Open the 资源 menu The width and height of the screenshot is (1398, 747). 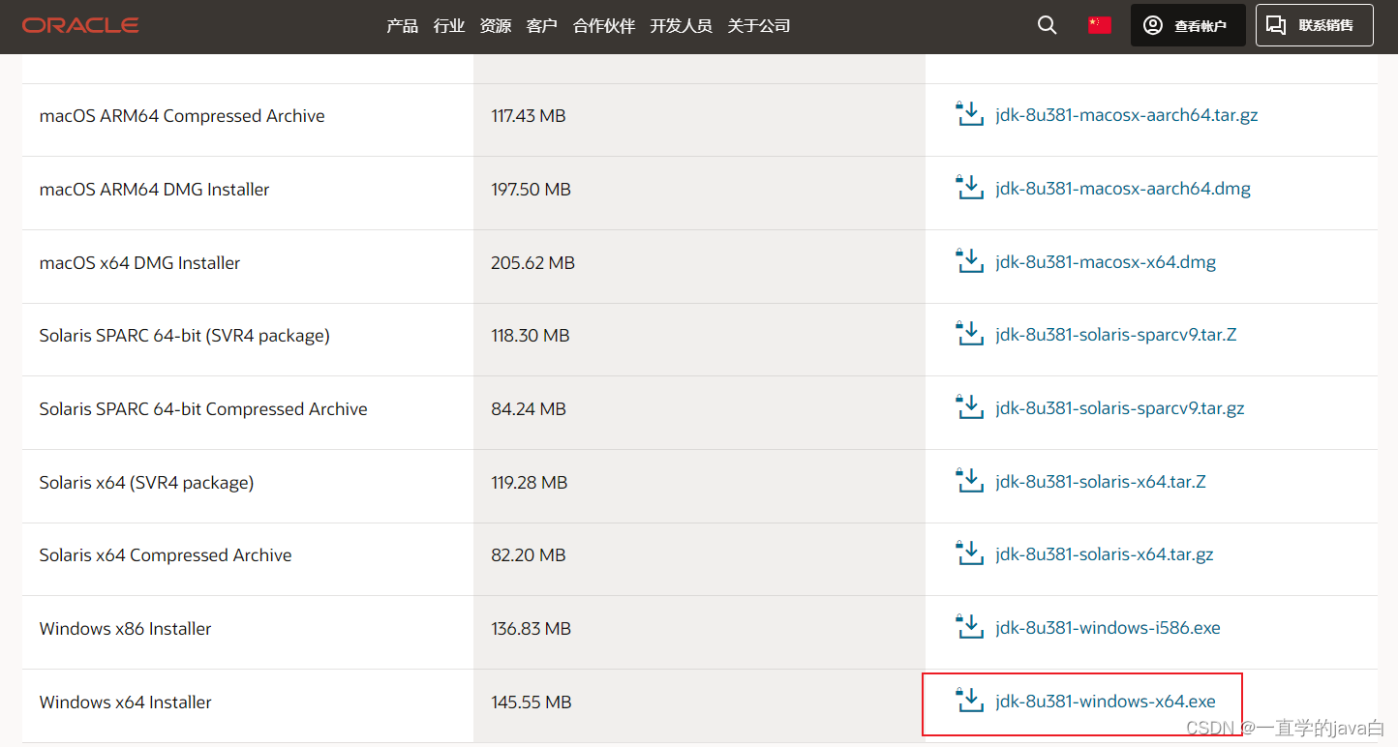(x=496, y=26)
